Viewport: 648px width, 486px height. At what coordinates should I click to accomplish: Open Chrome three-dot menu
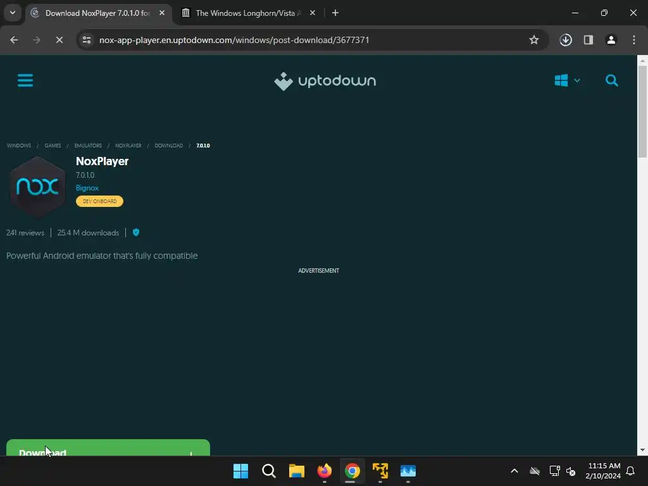pos(634,40)
